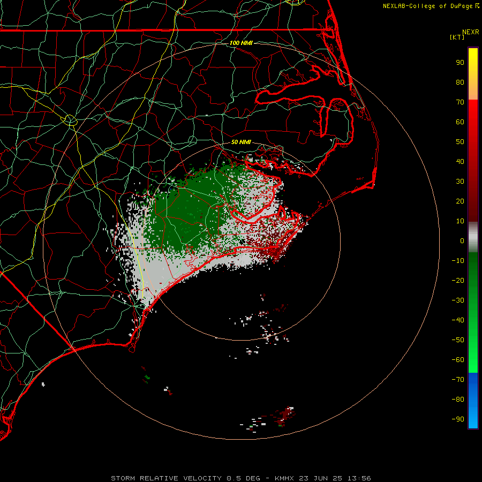Pick the yellow segment of the velocity color bar
482x482 pixels.
pyautogui.click(x=473, y=74)
